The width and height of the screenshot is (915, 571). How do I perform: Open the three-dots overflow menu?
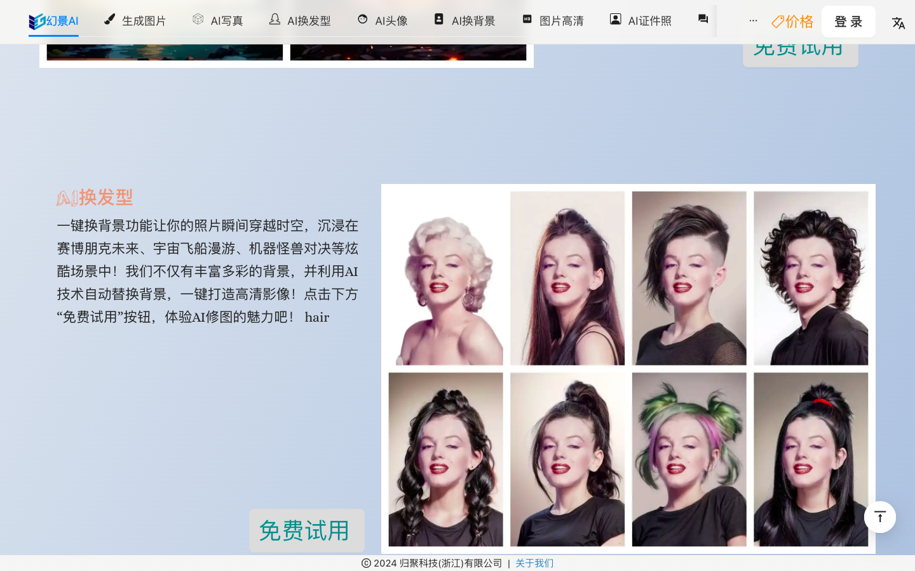coord(753,21)
